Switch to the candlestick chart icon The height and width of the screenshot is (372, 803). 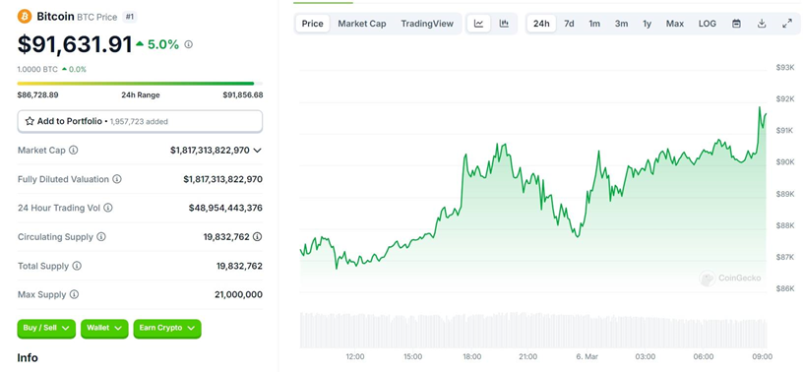pos(504,24)
